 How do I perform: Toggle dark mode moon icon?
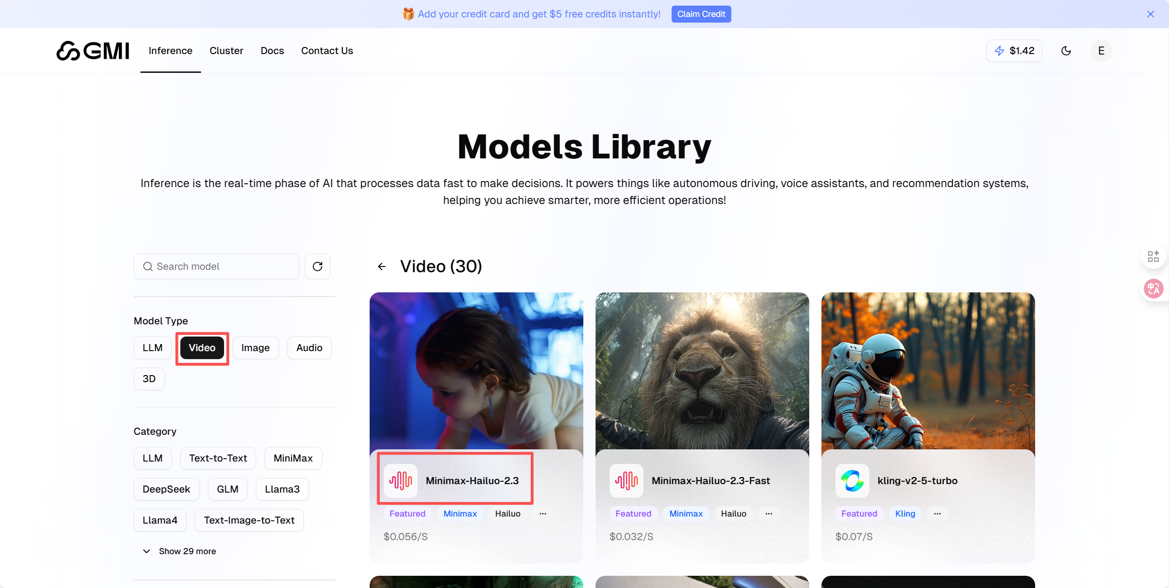(x=1066, y=51)
